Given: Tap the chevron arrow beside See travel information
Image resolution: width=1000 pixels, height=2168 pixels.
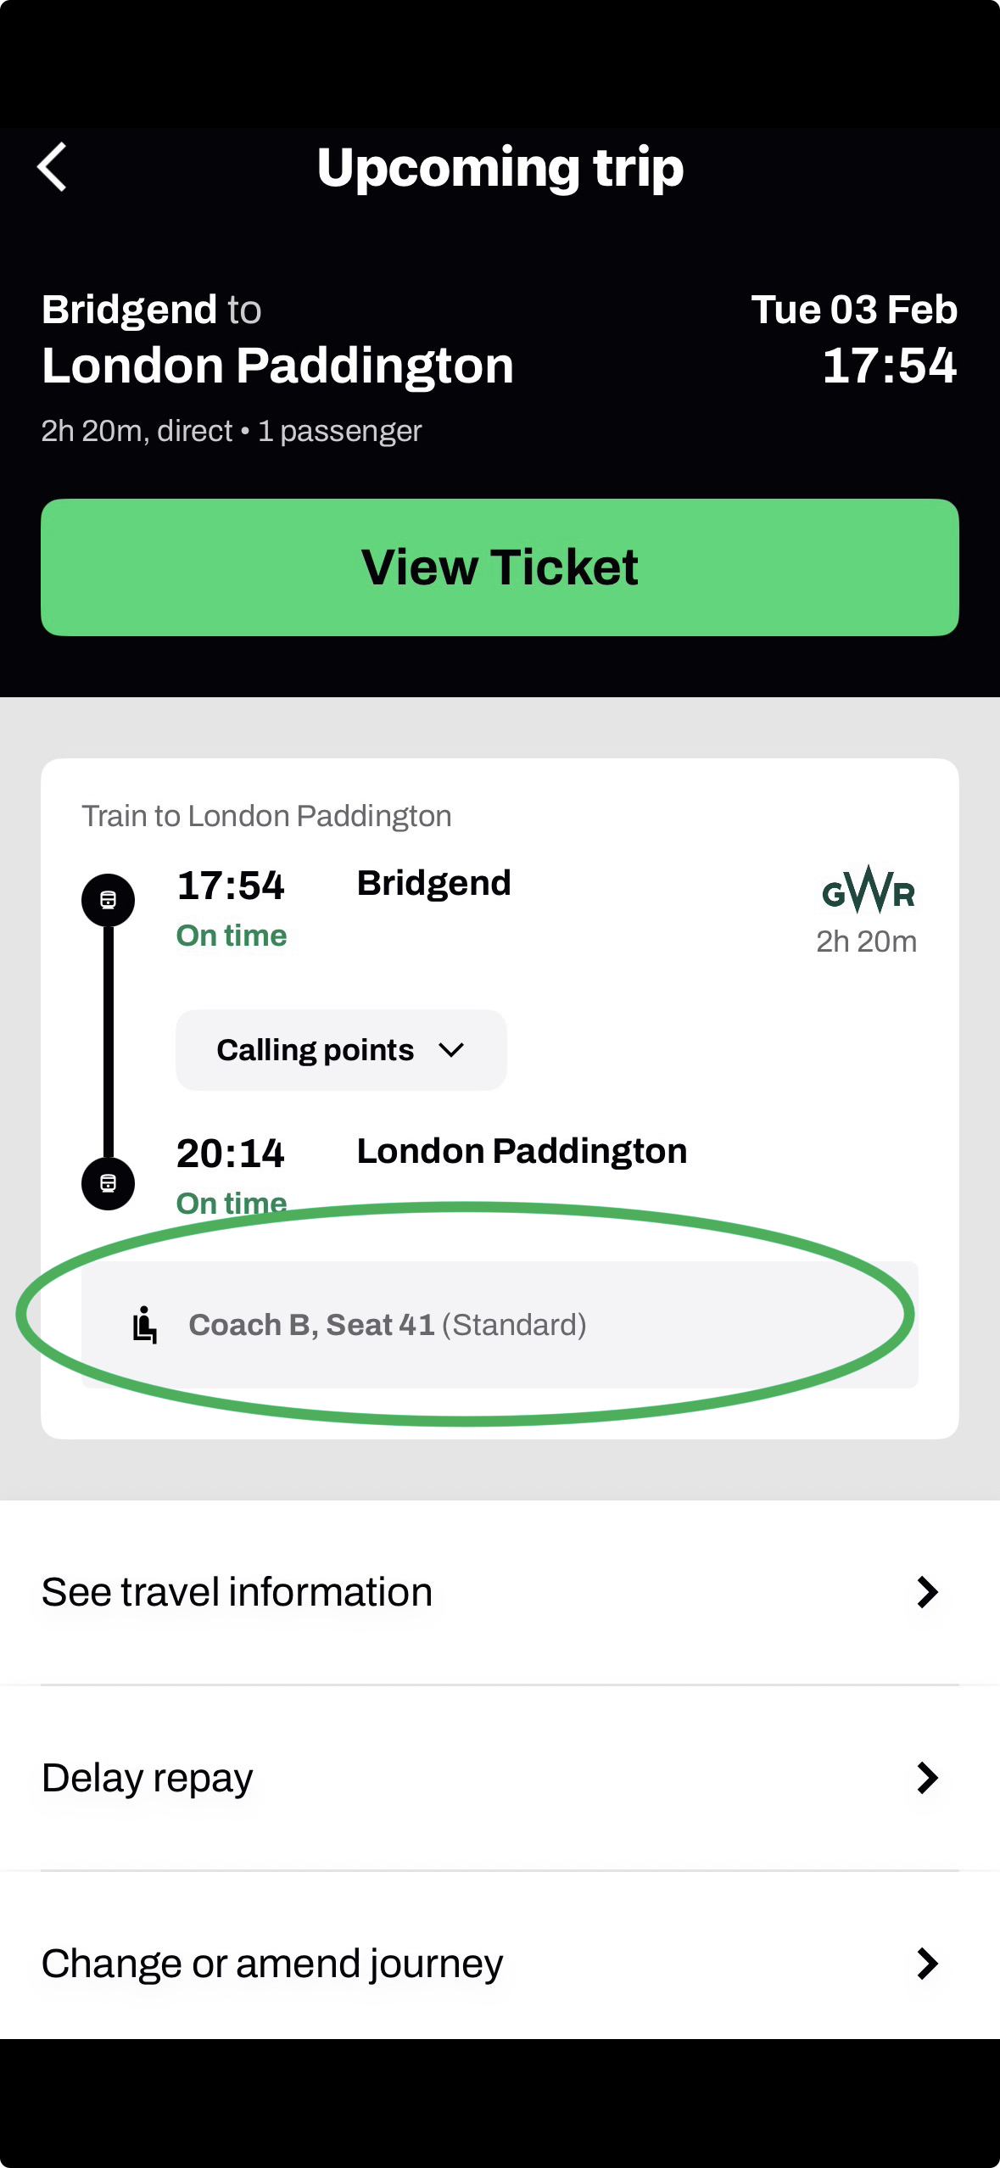Looking at the screenshot, I should point(927,1593).
